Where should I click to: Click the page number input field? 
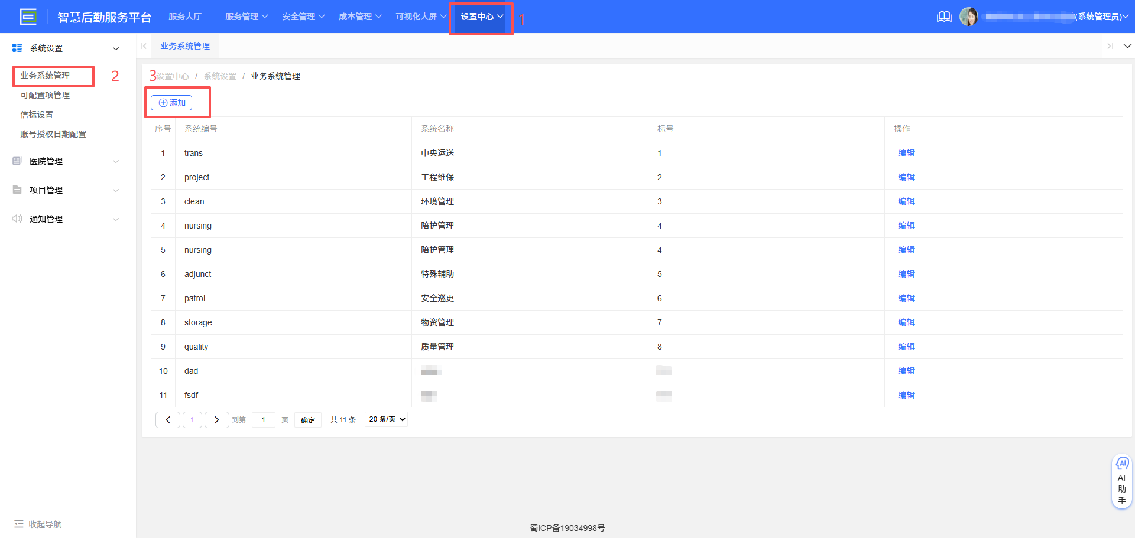click(x=263, y=419)
